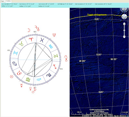129x117 pixels.
Task: Select the Virgo glyph in the wheel
Action: coord(28,79)
